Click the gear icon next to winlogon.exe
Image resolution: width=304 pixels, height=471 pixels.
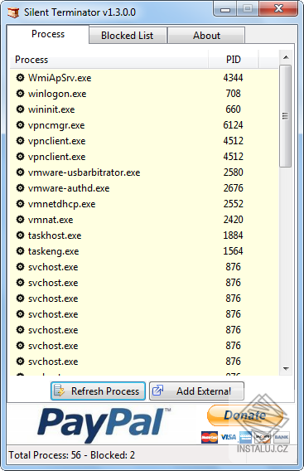pyautogui.click(x=20, y=94)
